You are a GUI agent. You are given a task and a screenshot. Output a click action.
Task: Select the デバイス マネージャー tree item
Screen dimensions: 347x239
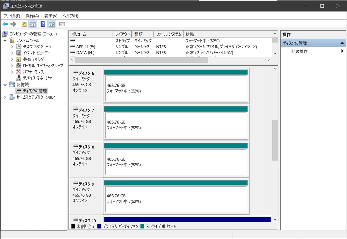click(x=39, y=78)
